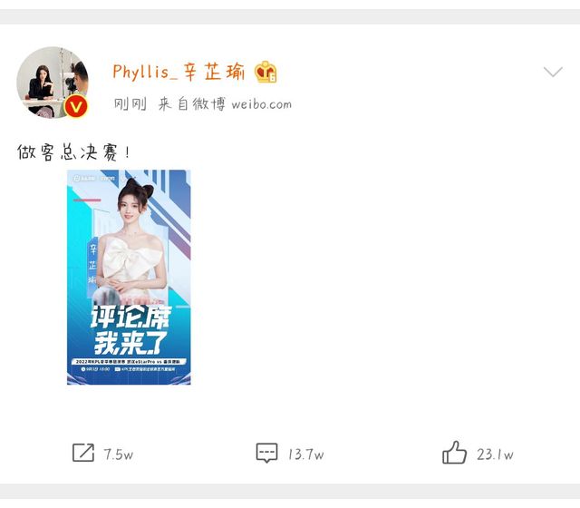The width and height of the screenshot is (580, 508).
Task: Open the comments speech bubble icon
Action: (x=266, y=453)
